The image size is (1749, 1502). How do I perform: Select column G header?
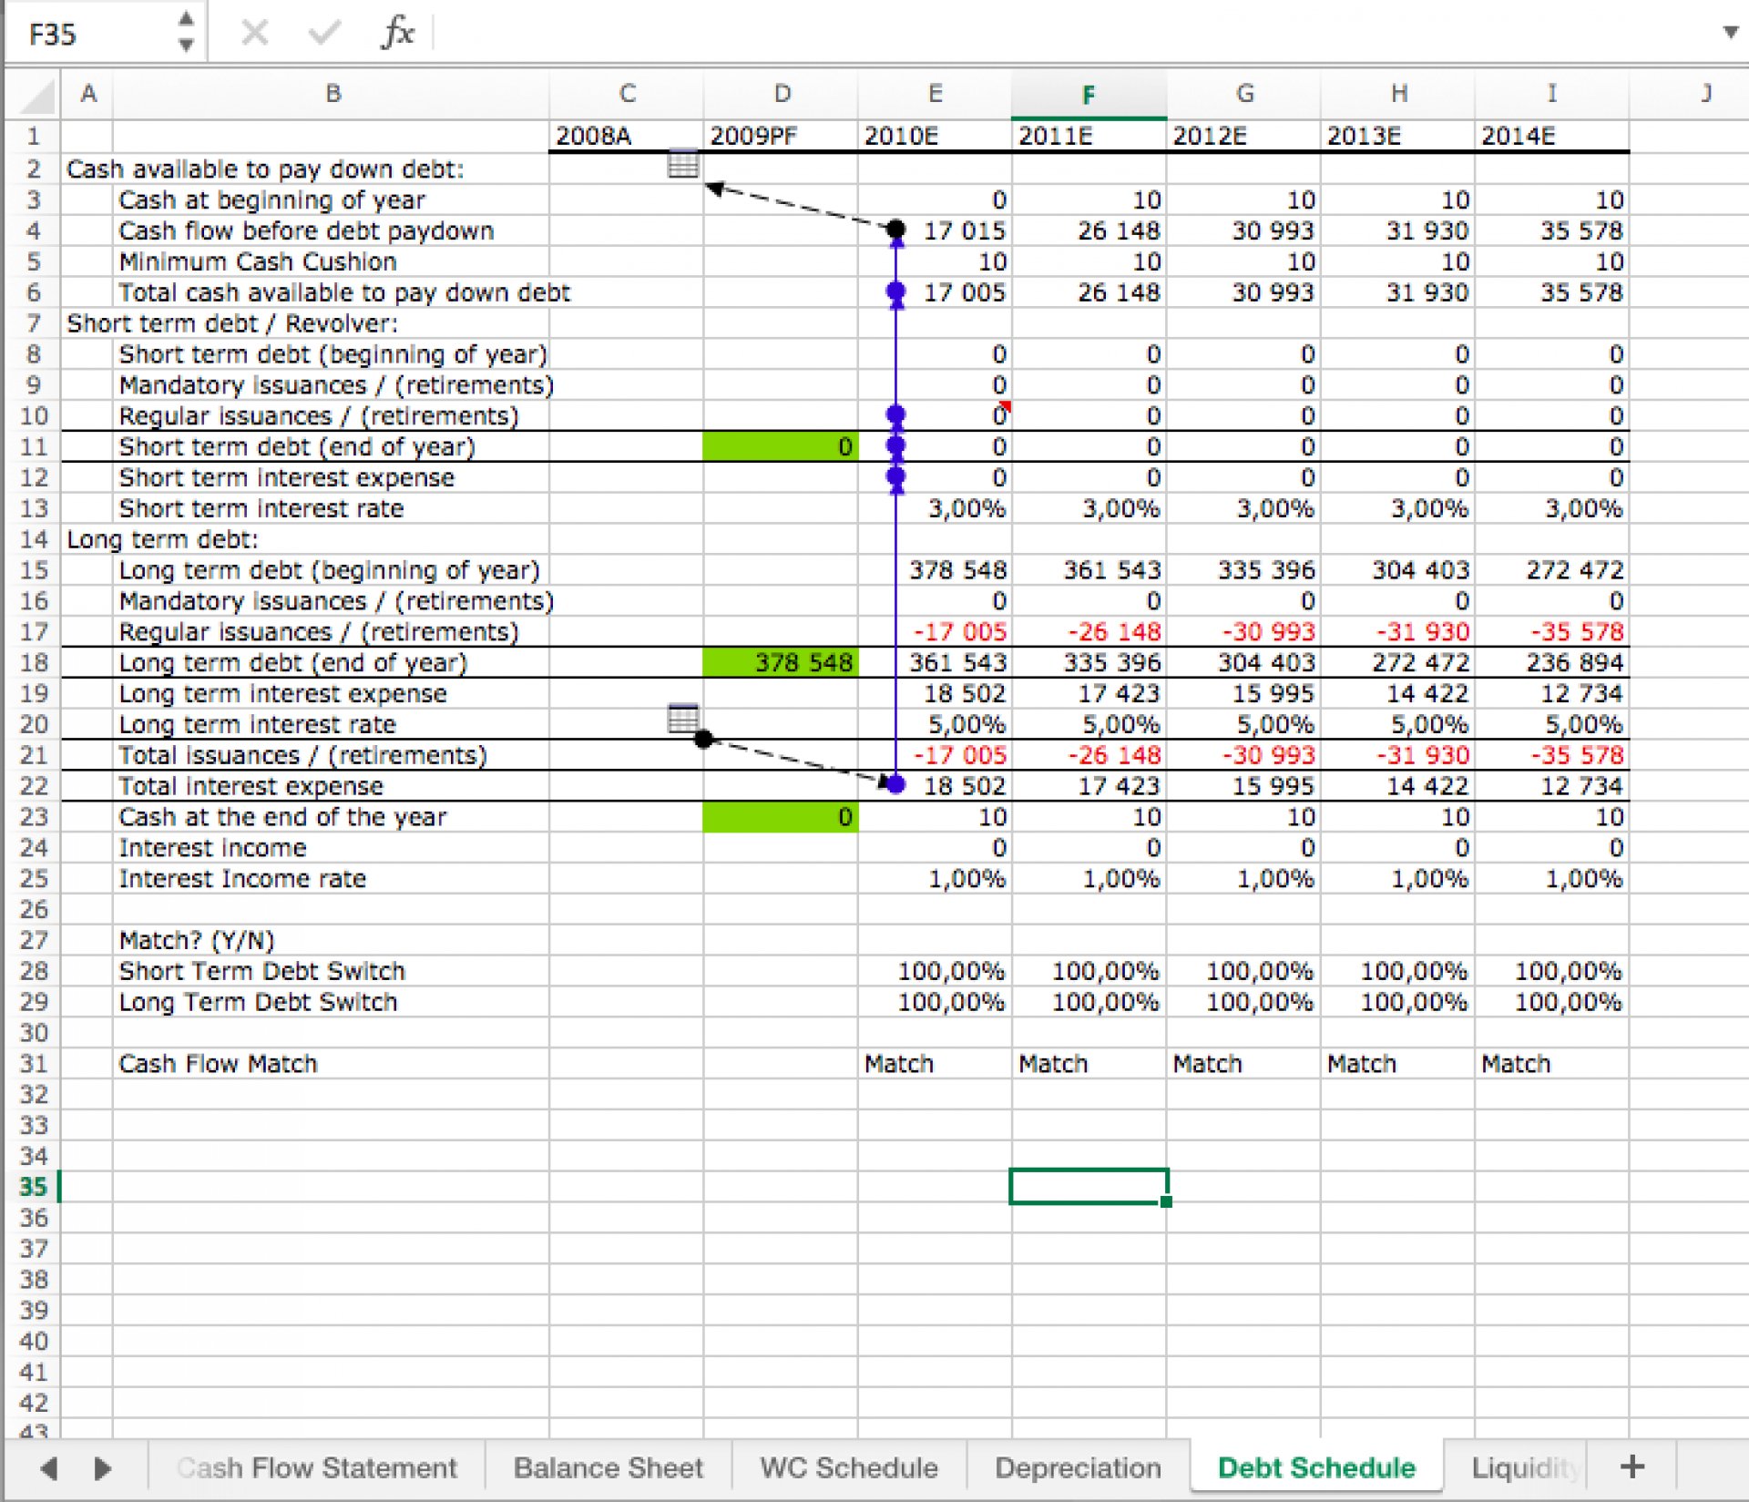pyautogui.click(x=1243, y=94)
